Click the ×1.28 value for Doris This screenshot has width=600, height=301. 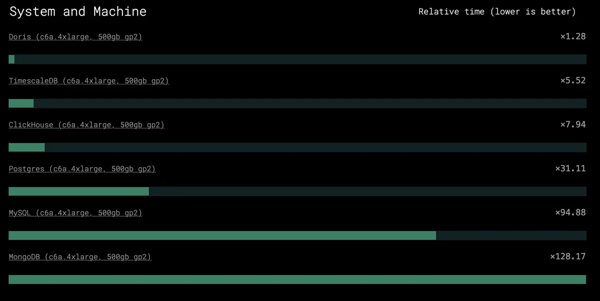[573, 37]
